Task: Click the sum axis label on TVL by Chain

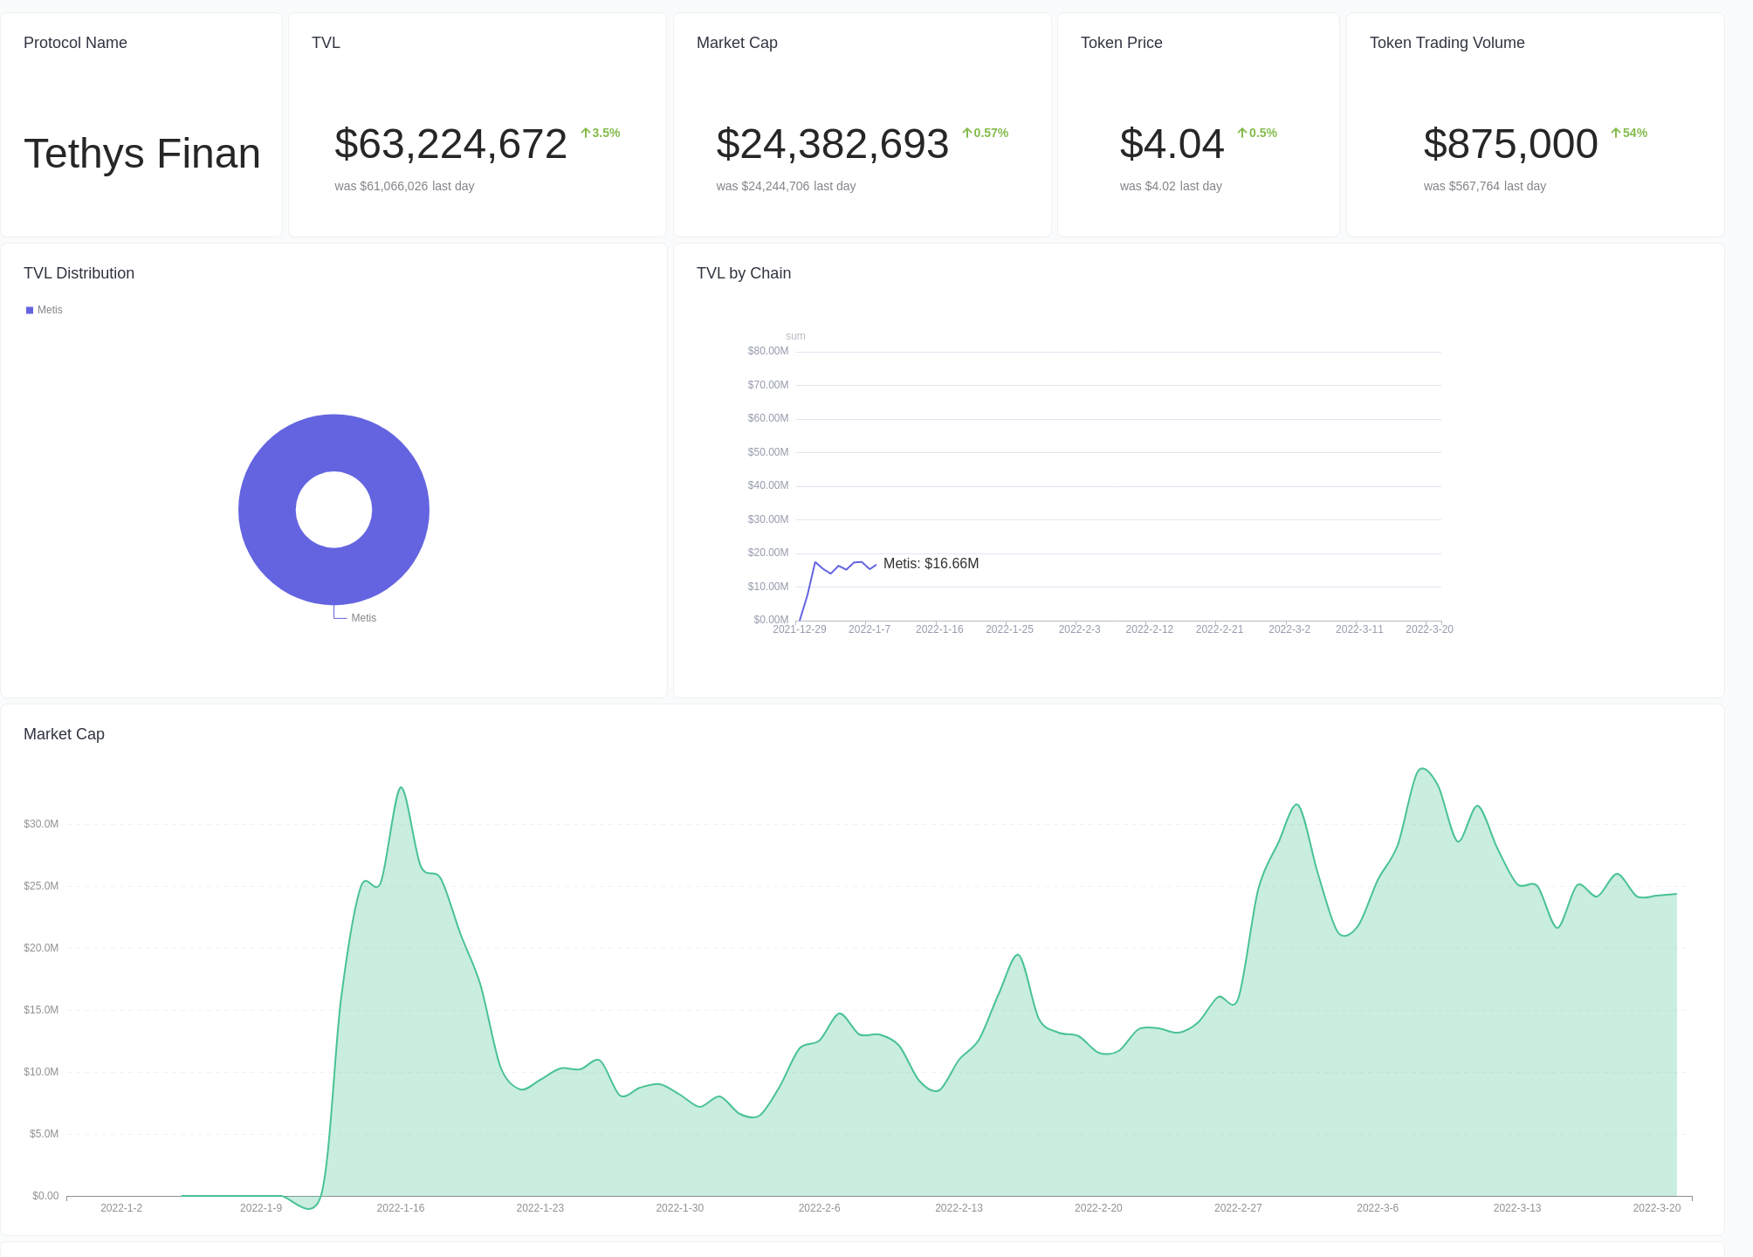Action: point(795,335)
